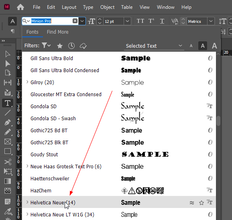Select Gondola SD - Swash font
The image size is (232, 220).
tap(119, 118)
